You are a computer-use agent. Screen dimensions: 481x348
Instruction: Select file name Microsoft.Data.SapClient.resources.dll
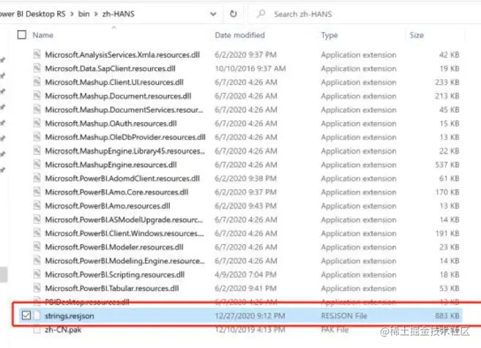(110, 69)
